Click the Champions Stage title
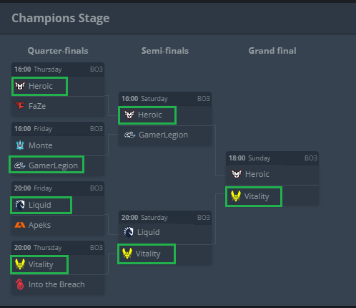This screenshot has height=308, width=356. (61, 18)
